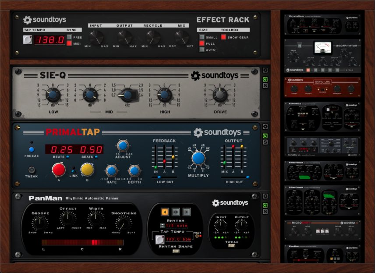This screenshot has height=273, width=375.
Task: Click the PrimalTap ADJUST knob
Action: click(123, 146)
